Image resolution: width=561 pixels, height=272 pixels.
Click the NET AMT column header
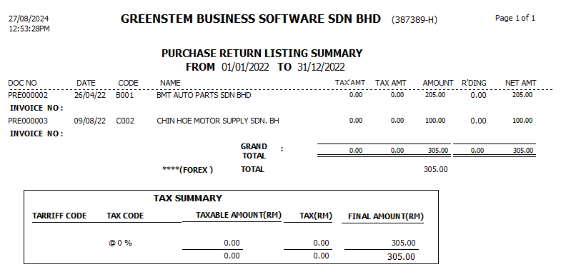click(x=520, y=83)
